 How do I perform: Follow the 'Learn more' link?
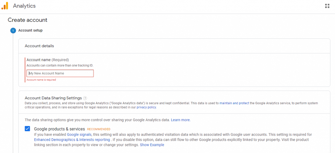pos(181,120)
